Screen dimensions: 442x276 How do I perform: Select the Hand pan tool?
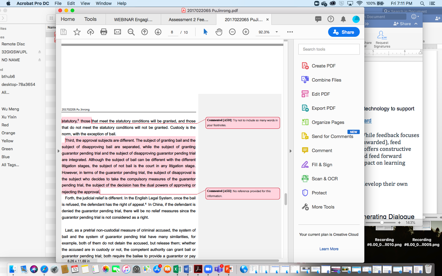(219, 32)
